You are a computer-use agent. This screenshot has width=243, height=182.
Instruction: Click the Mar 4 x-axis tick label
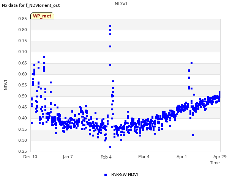tap(144, 157)
